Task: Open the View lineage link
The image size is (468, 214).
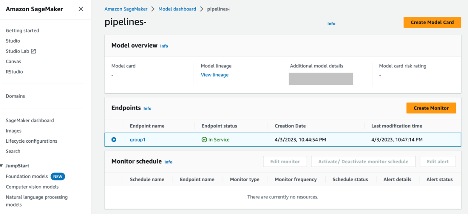Action: (x=214, y=75)
